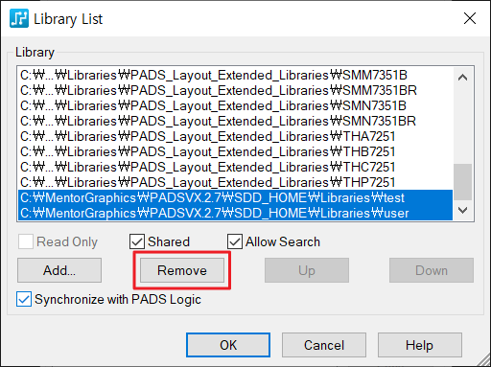Click the Add... button

[59, 270]
